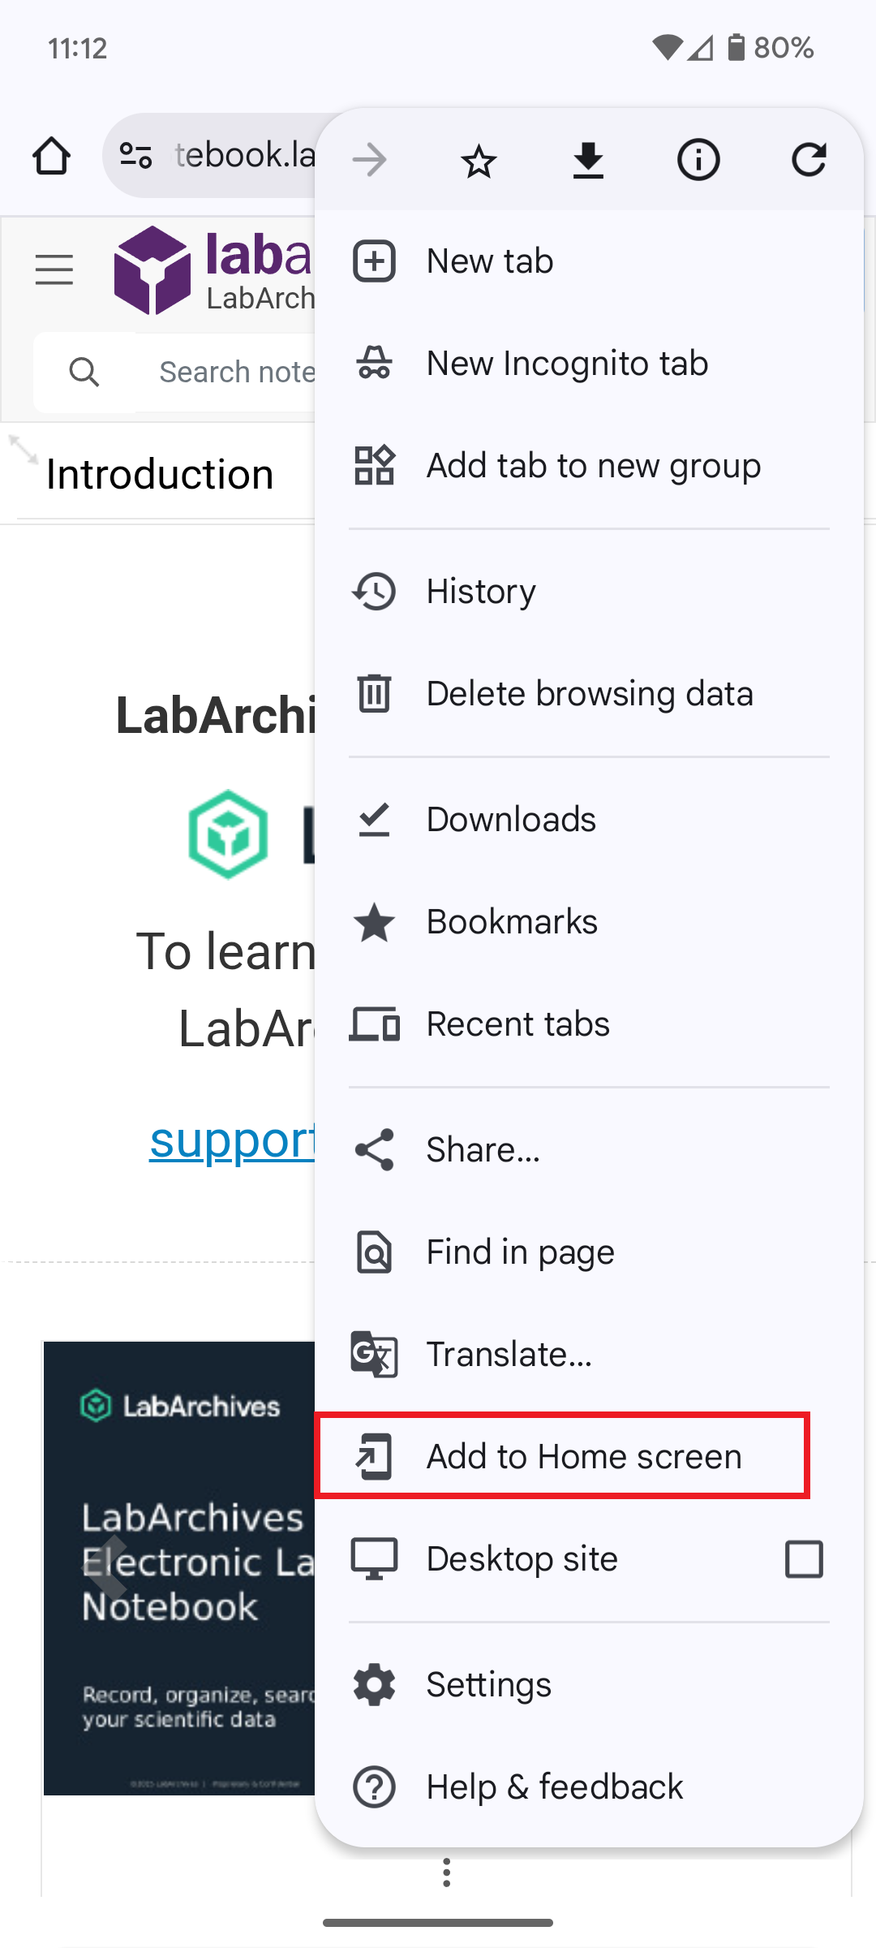Choose Add to Home screen
Image resolution: width=876 pixels, height=1948 pixels.
coord(583,1455)
